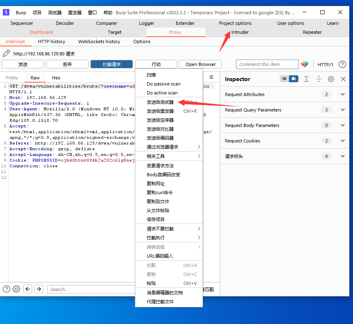Open the 拦截执行 submenu
Image resolution: width=353 pixels, height=324 pixels.
click(169, 238)
